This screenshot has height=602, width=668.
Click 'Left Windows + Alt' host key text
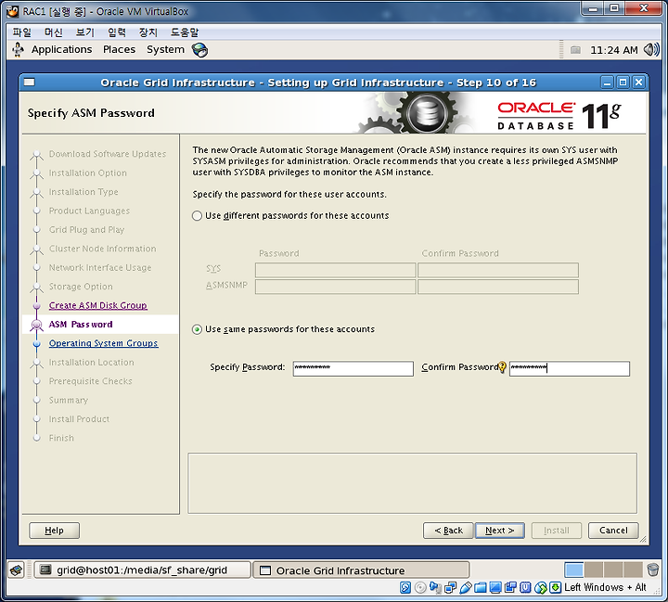(605, 587)
